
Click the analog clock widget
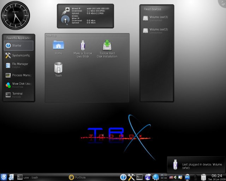click(16, 15)
